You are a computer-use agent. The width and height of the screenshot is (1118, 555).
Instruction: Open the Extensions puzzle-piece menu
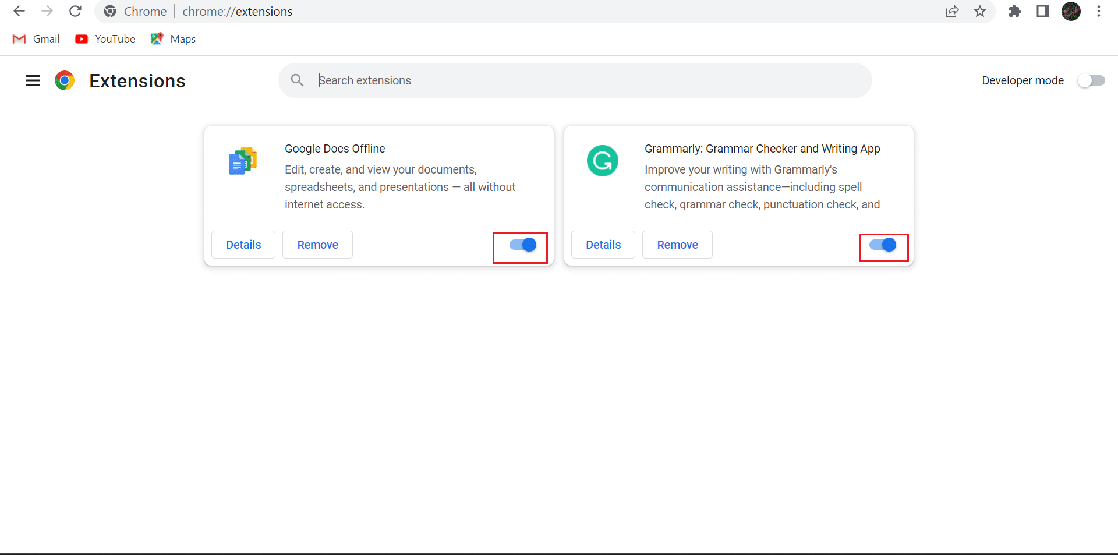[1015, 11]
